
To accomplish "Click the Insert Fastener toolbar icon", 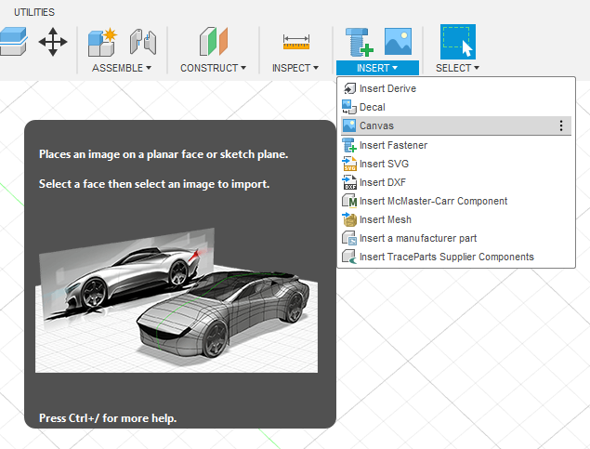I will 358,42.
